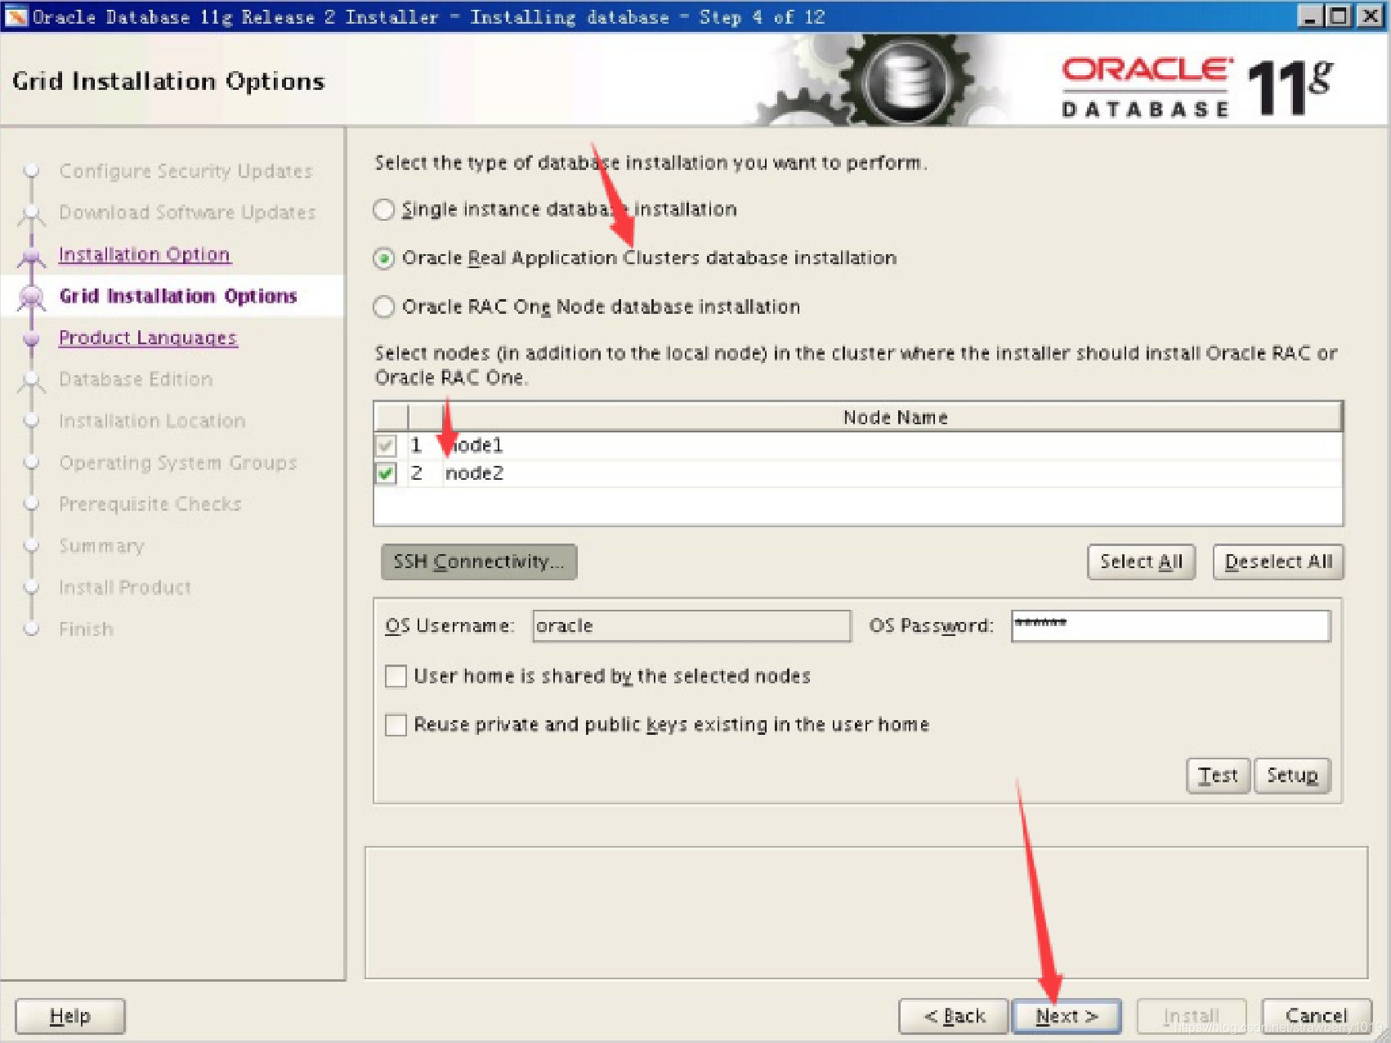The height and width of the screenshot is (1043, 1391).
Task: Click the SSH Connectivity button
Action: point(479,562)
